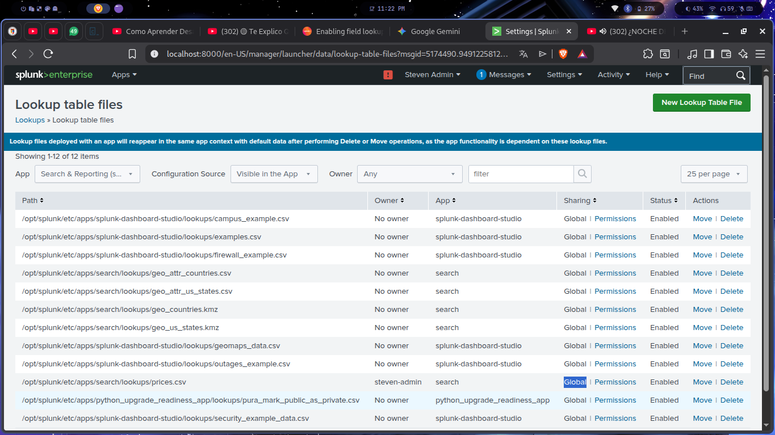Click the Bluetooth status icon in system tray
The height and width of the screenshot is (435, 775).
[x=628, y=9]
